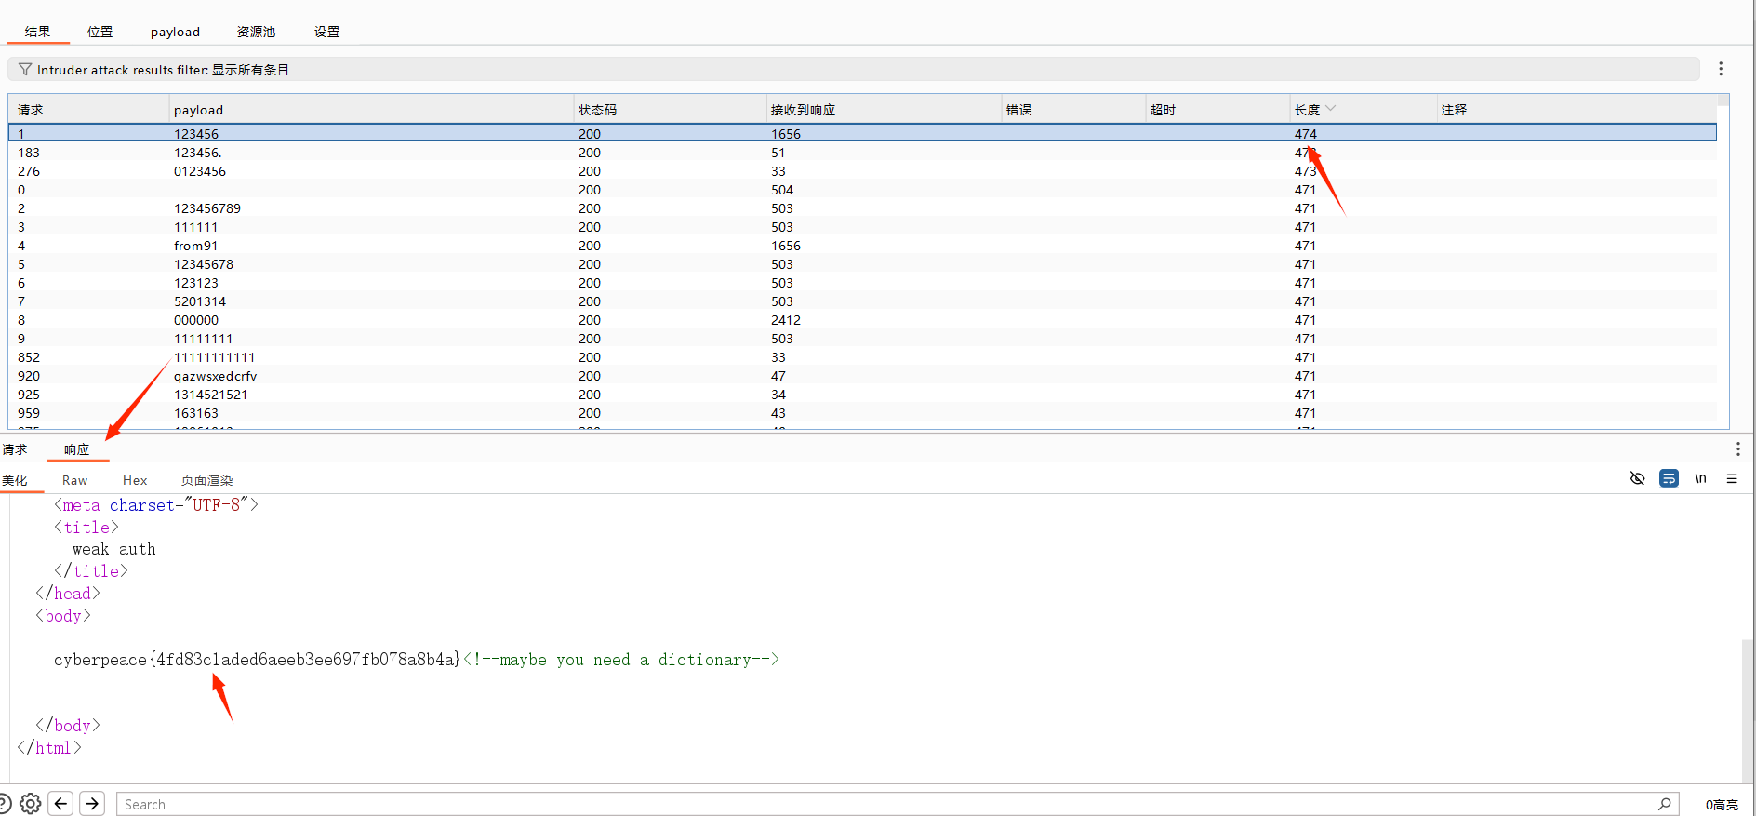
Task: Select the row with payload 163163
Action: coord(862,413)
